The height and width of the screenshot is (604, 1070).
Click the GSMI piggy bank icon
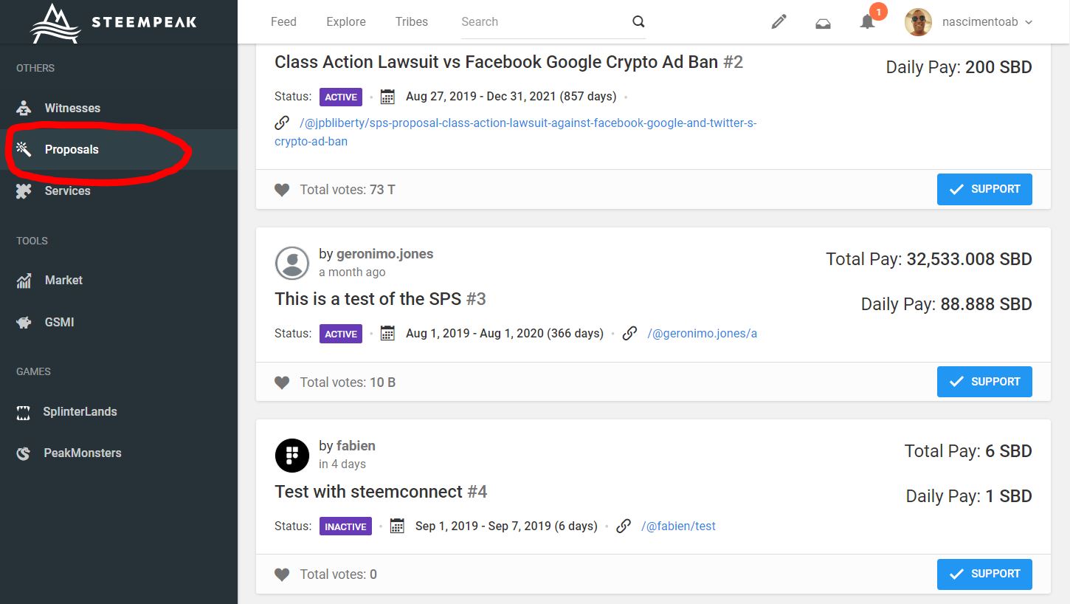24,322
